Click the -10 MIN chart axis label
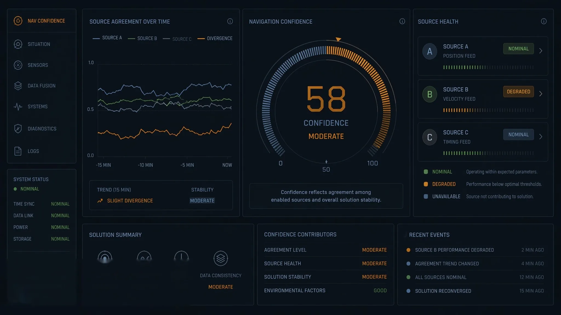The width and height of the screenshot is (561, 315). [x=145, y=165]
